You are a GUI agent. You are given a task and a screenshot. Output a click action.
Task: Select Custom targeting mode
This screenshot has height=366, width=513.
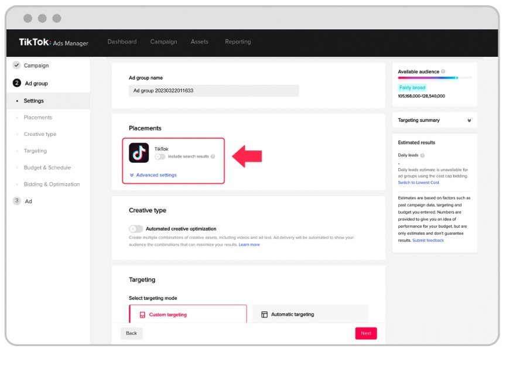(x=188, y=314)
